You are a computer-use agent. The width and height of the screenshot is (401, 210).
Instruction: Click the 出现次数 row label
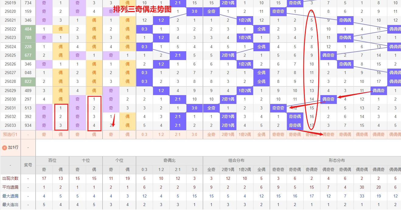tap(10, 178)
